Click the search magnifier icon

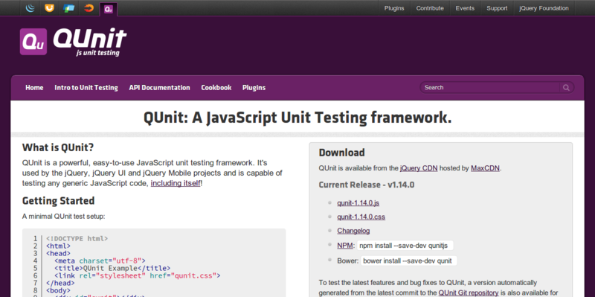[566, 88]
